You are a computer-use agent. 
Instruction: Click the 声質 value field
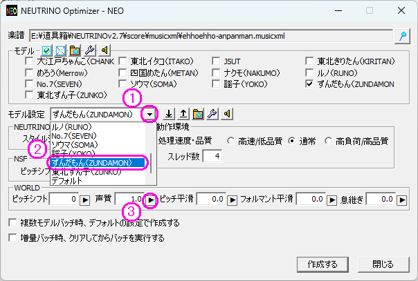[x=130, y=199]
